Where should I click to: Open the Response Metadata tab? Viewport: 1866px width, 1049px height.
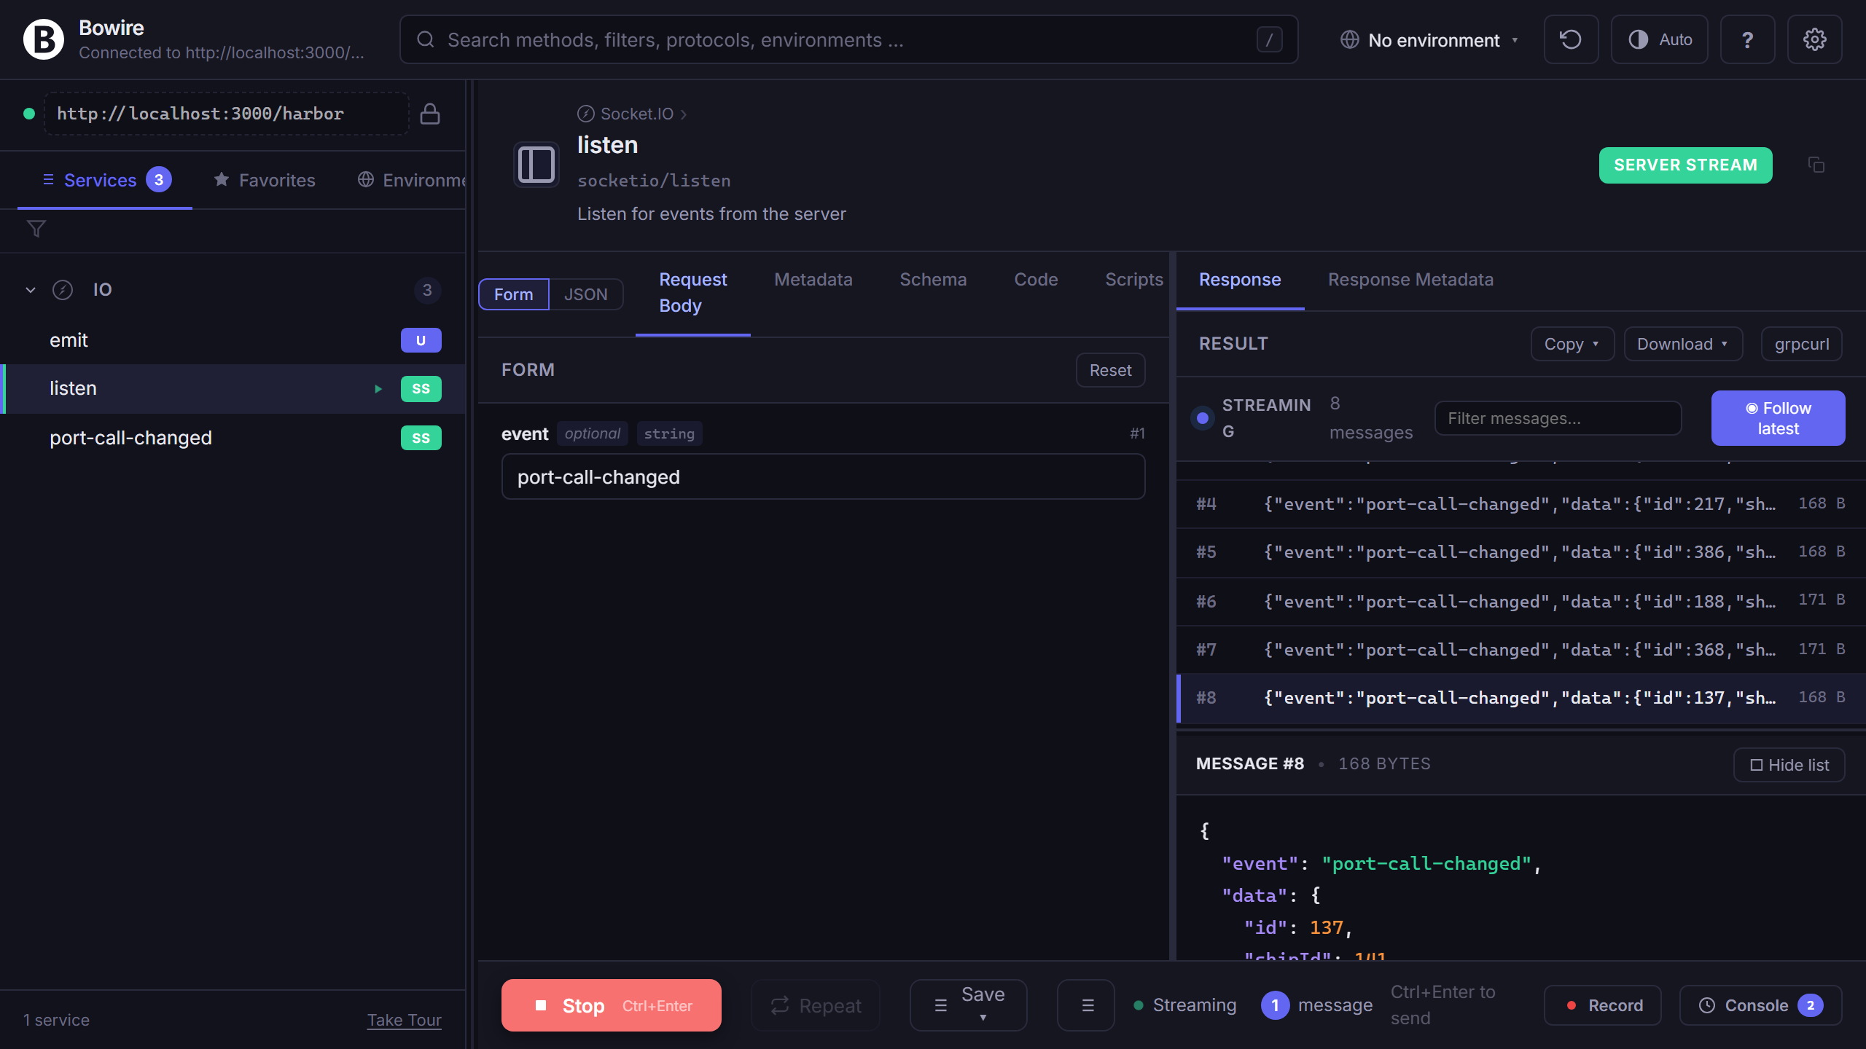tap(1410, 280)
